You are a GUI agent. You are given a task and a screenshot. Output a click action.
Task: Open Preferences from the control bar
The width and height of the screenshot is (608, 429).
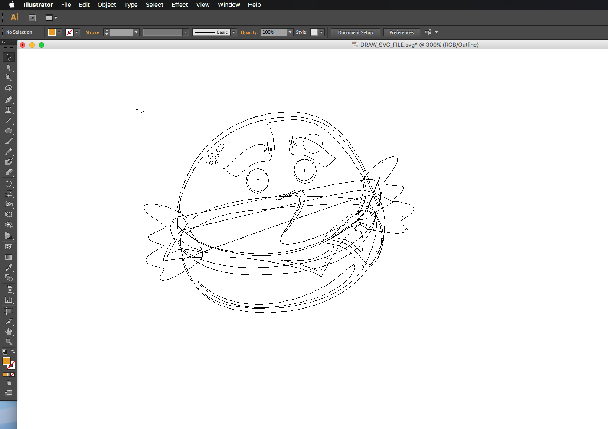[x=401, y=32]
